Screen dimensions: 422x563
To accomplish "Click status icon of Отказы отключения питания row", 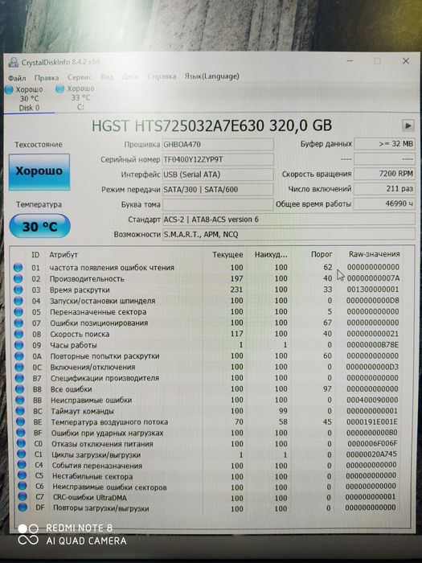I will [21, 444].
